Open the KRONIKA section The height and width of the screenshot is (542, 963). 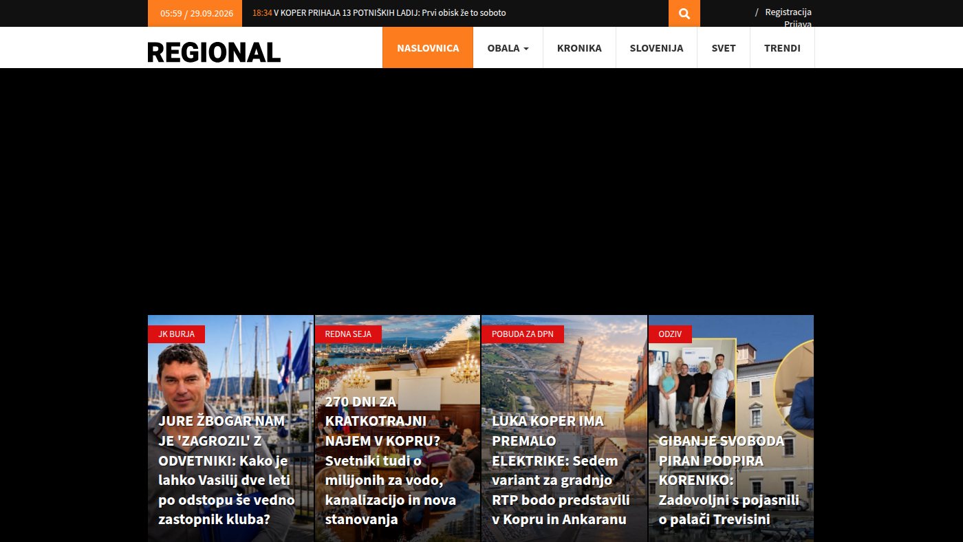click(x=579, y=47)
